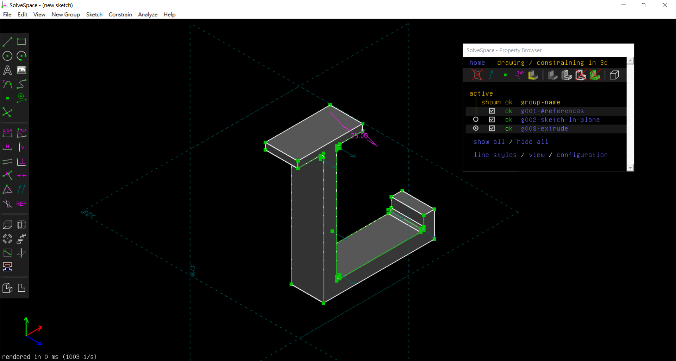Click the show all link
Viewport: 676px width, 361px height.
click(x=489, y=142)
